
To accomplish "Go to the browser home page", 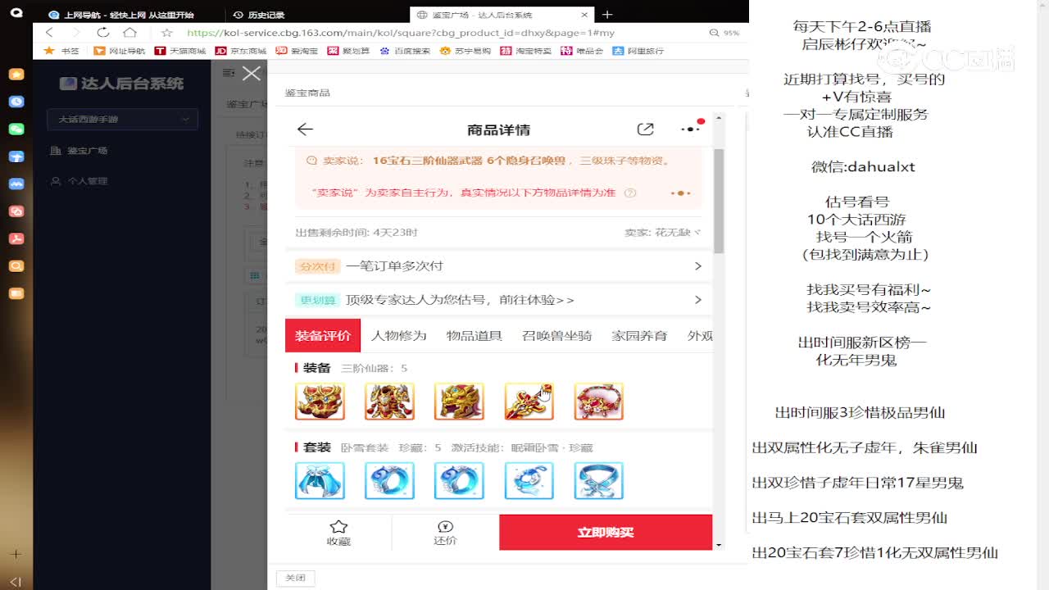I will tap(129, 33).
